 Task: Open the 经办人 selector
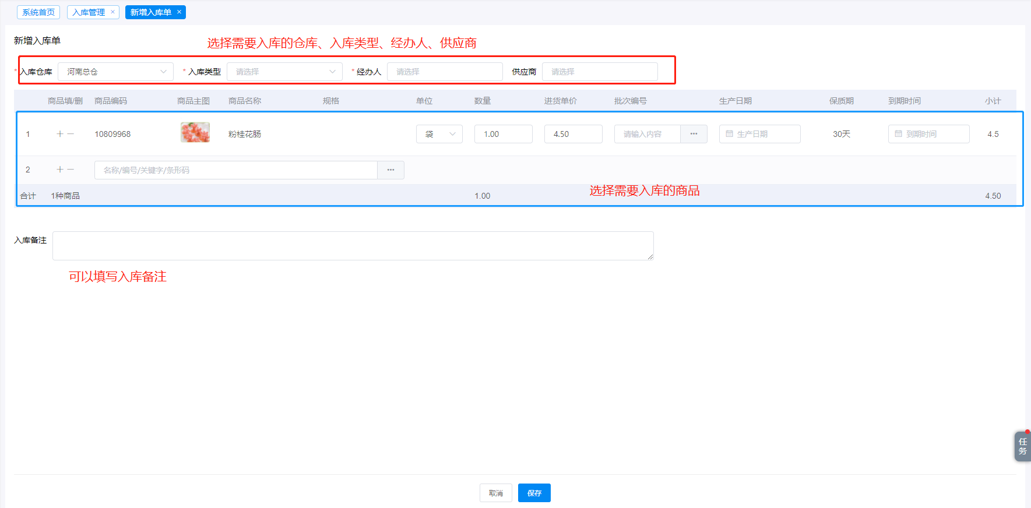tap(444, 72)
